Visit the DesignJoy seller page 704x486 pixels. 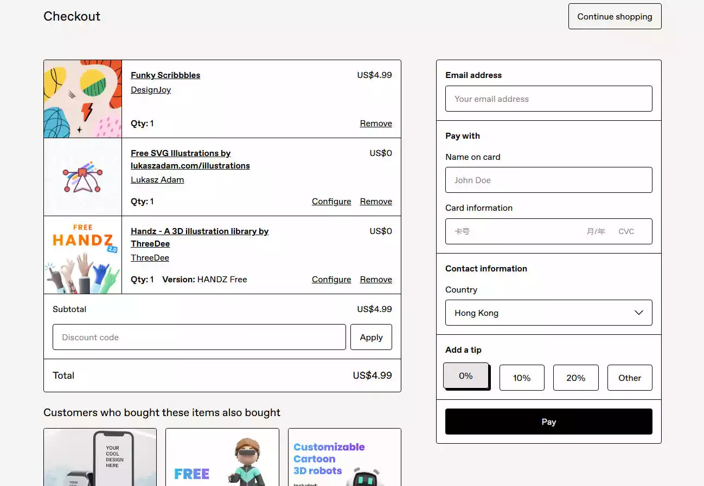click(x=151, y=90)
